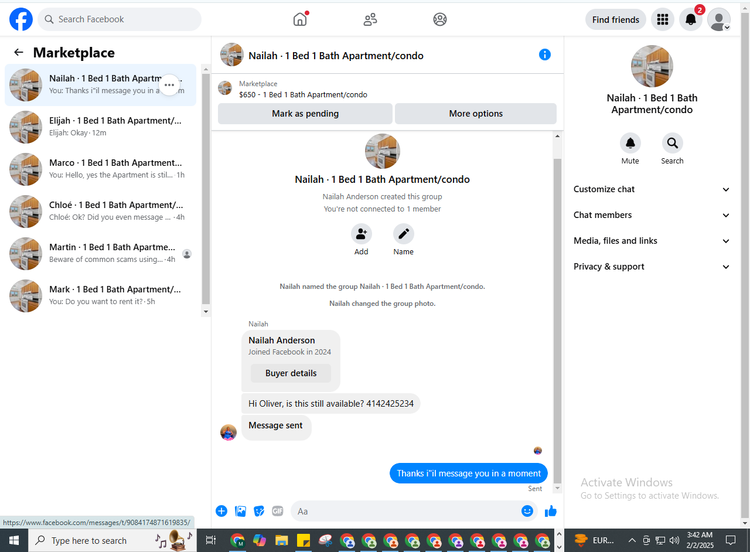This screenshot has width=750, height=552.
Task: Open the emoji picker in message box
Action: point(527,511)
